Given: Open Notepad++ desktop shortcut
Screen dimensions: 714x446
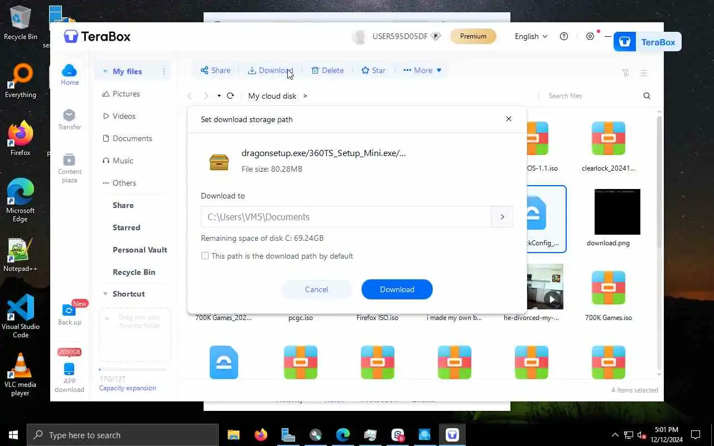Looking at the screenshot, I should coord(20,255).
